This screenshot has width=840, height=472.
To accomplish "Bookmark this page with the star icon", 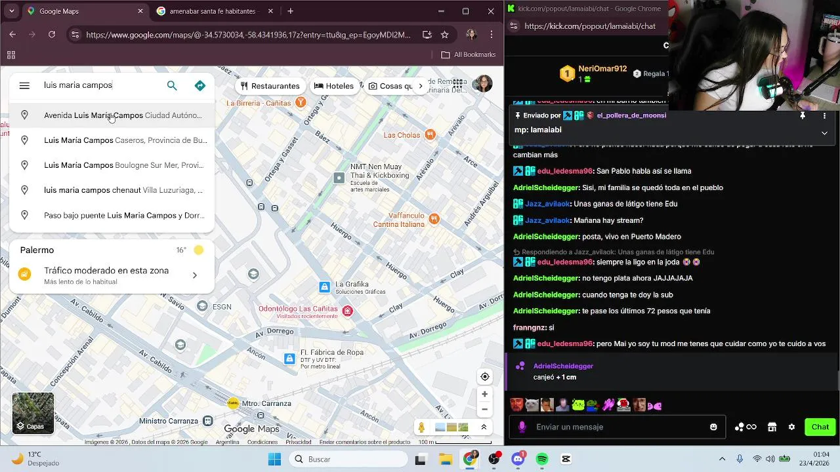I will pyautogui.click(x=445, y=35).
